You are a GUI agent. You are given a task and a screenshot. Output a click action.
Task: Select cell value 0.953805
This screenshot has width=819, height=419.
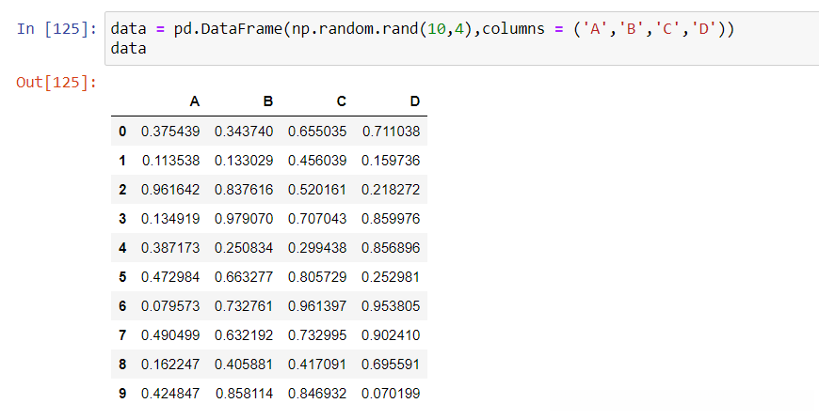391,306
